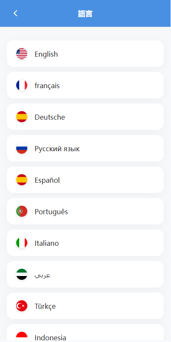Click the flag next to Español
Viewport: 171px width, 342px height.
[x=22, y=180]
